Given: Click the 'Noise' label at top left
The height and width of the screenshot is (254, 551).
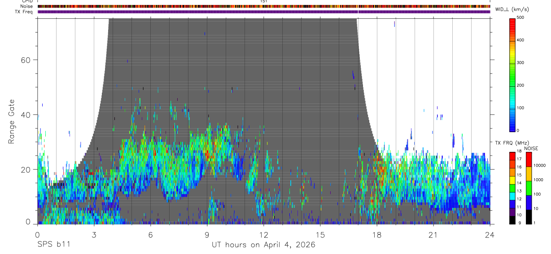Looking at the screenshot, I should click(26, 6).
